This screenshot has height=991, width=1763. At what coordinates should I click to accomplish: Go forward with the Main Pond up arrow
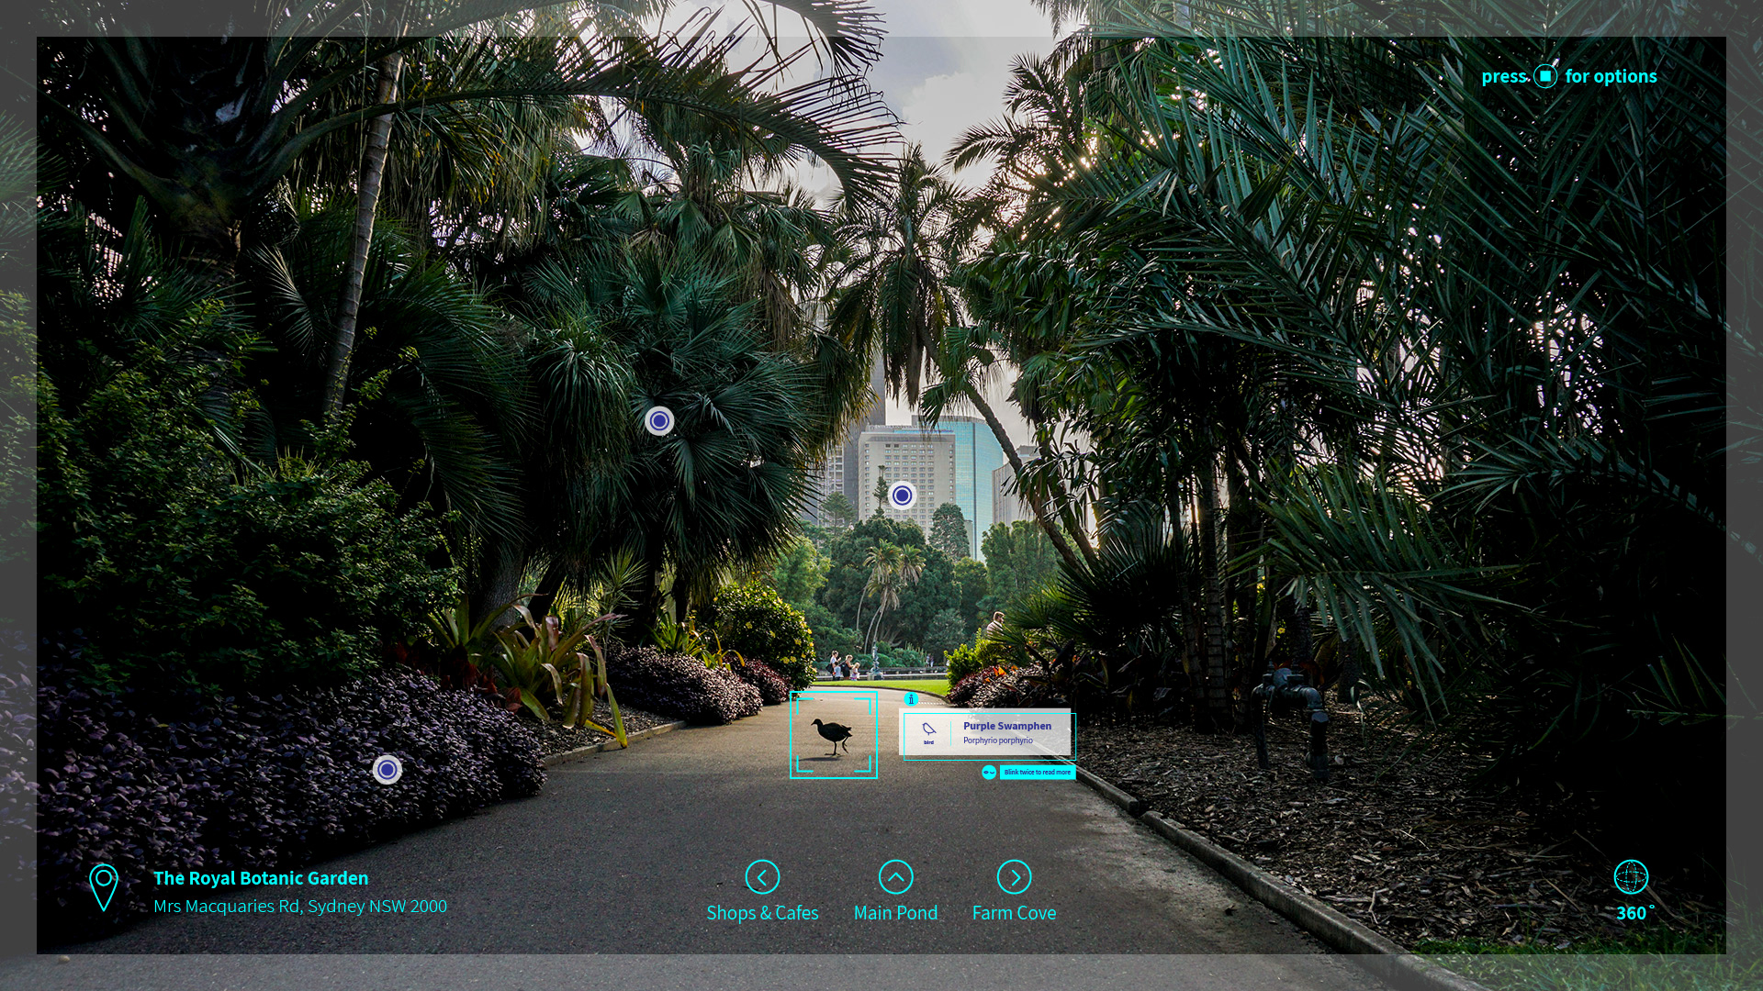895,877
